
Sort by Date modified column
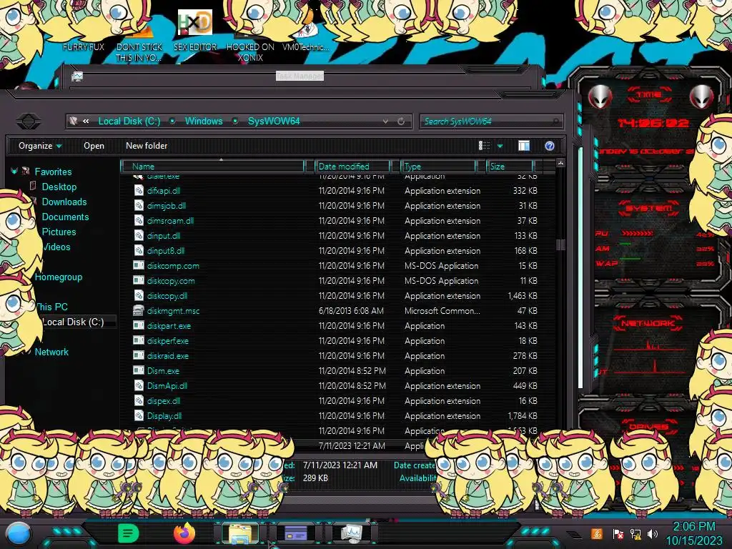click(352, 166)
